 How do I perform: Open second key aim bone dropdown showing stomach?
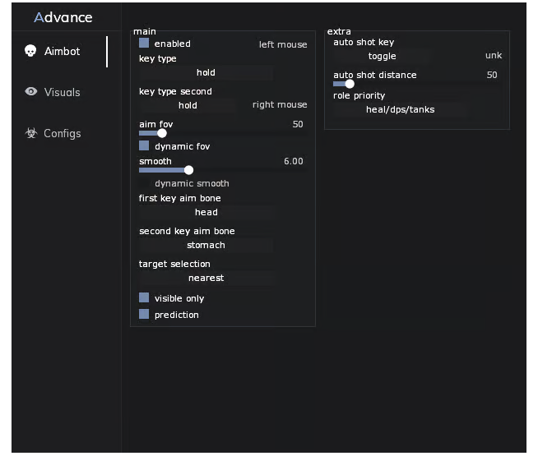coord(206,246)
